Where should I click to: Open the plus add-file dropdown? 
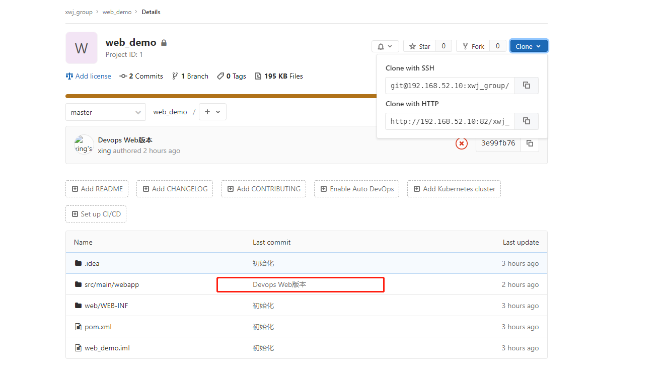(x=212, y=112)
